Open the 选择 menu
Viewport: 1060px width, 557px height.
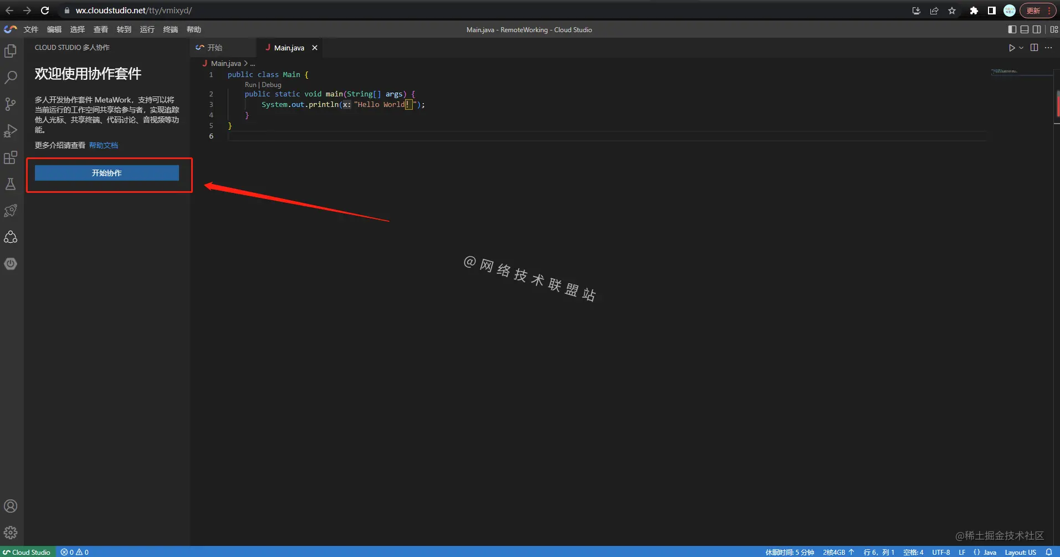[78, 29]
